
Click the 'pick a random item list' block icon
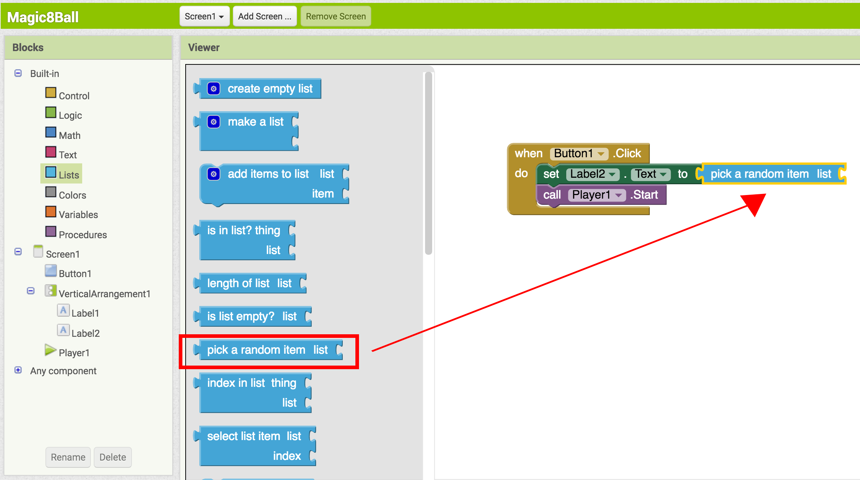[269, 350]
